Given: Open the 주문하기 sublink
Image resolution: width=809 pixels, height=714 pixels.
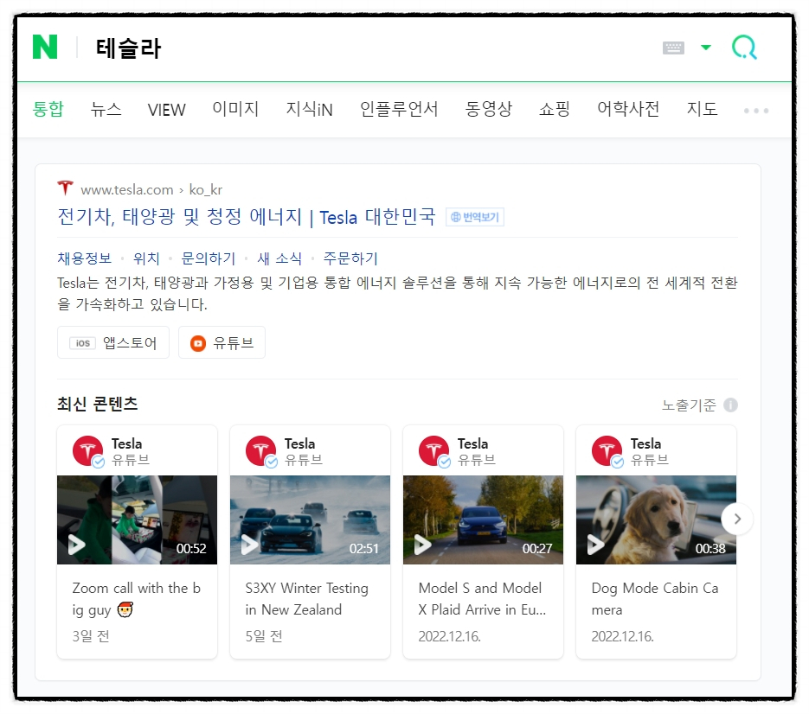Looking at the screenshot, I should pos(350,258).
